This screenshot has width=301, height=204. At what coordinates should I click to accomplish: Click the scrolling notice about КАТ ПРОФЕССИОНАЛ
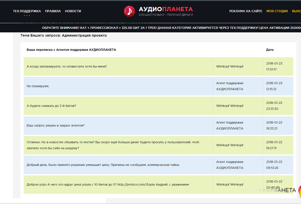click(171, 28)
